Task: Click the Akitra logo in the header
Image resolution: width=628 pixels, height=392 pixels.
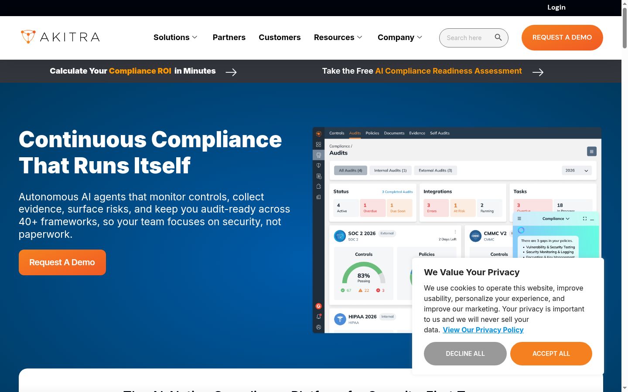Action: point(60,37)
